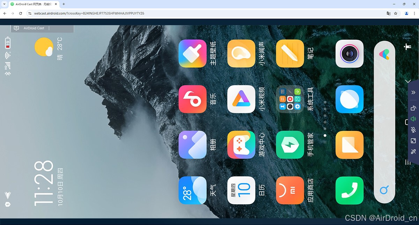Tap the Android back chevron button
The height and width of the screenshot is (225, 419).
point(407,81)
